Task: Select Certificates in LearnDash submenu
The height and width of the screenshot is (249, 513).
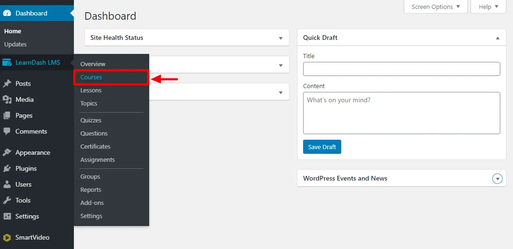Action: pyautogui.click(x=96, y=147)
